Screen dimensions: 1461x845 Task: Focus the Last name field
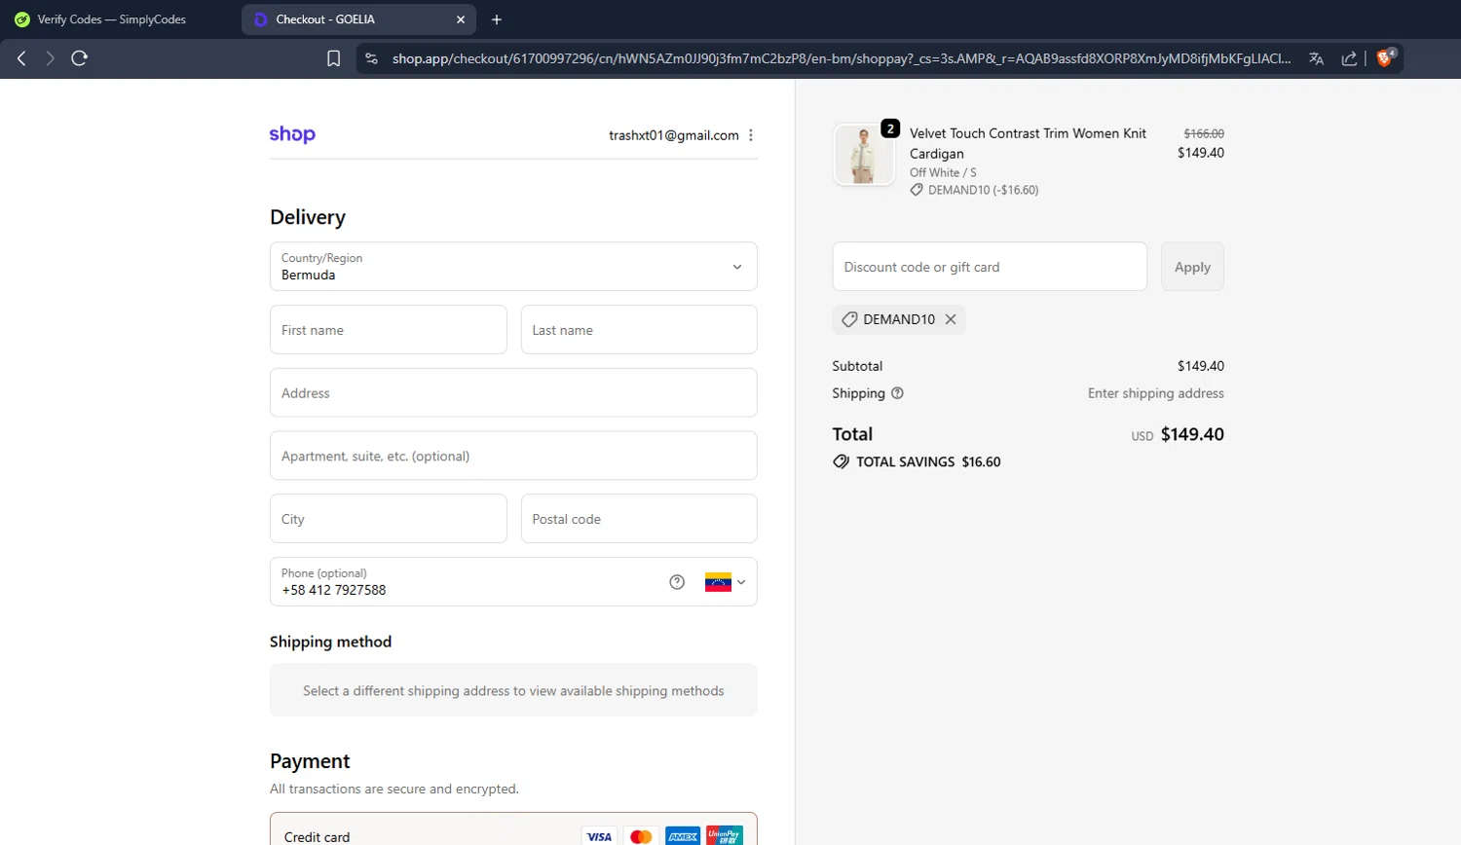coord(639,330)
